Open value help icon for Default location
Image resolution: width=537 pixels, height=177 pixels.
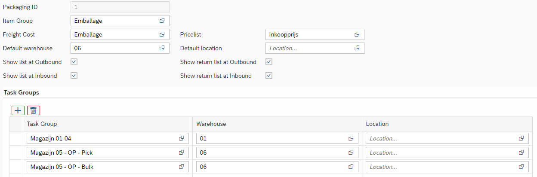(x=357, y=48)
